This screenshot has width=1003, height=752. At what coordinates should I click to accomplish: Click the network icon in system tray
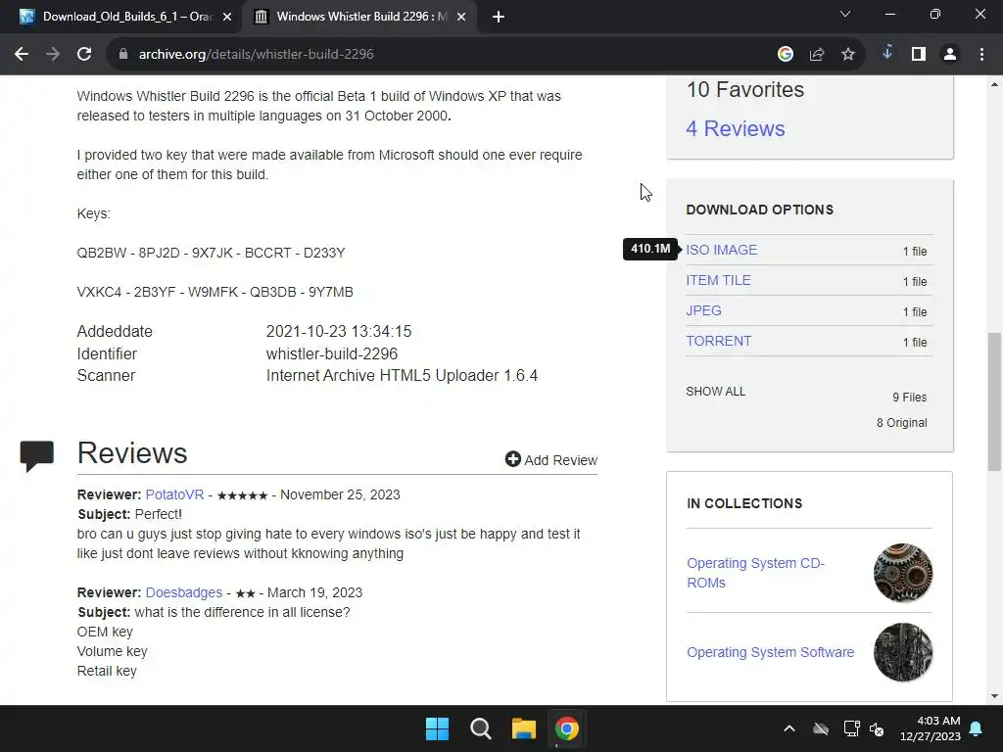tap(851, 728)
